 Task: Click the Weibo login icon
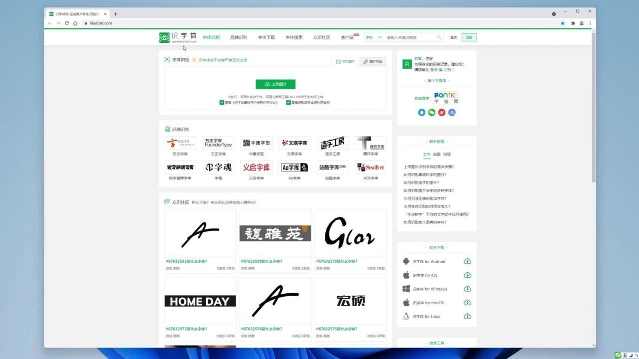pyautogui.click(x=442, y=113)
